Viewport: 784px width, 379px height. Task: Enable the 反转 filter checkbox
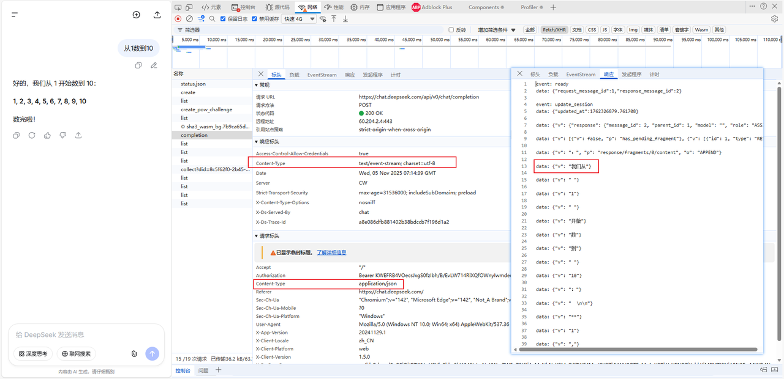(x=452, y=29)
